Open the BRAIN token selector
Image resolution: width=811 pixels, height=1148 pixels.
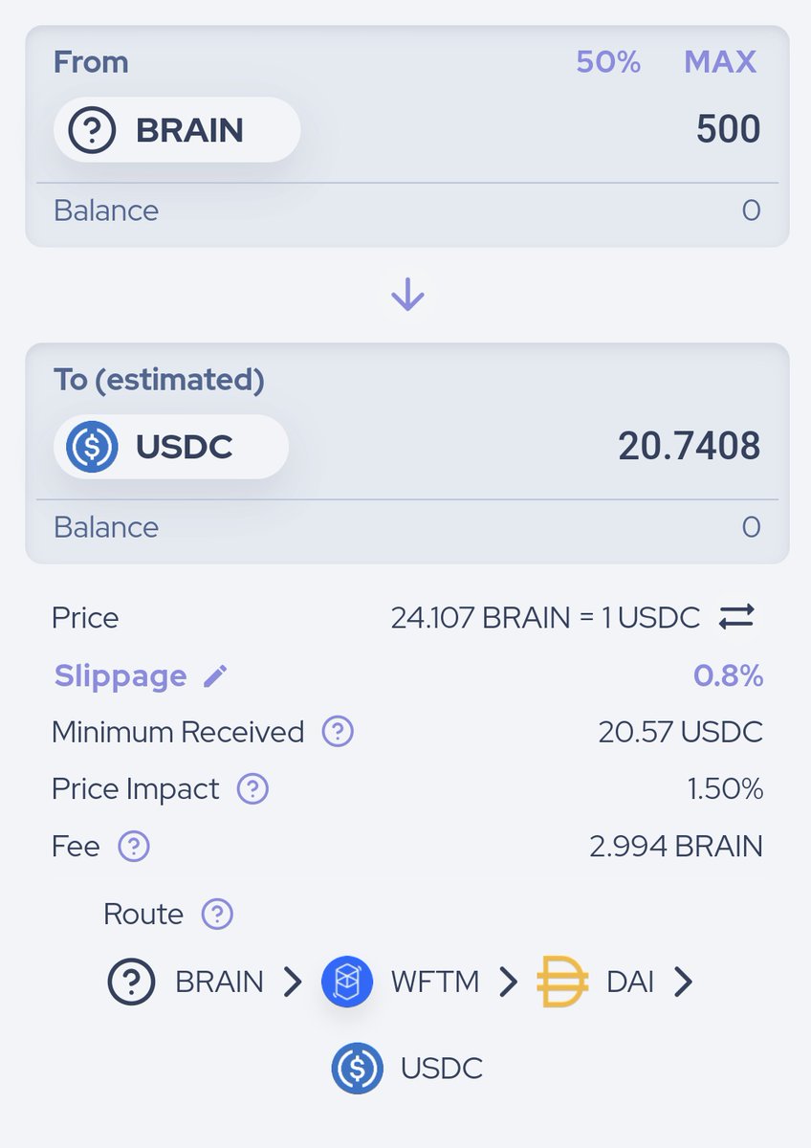[x=177, y=129]
